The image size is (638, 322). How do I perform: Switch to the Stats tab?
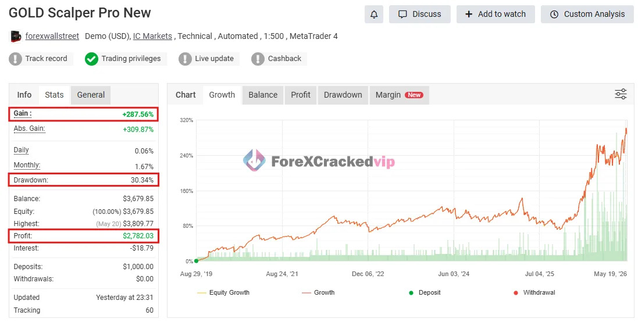pyautogui.click(x=54, y=95)
